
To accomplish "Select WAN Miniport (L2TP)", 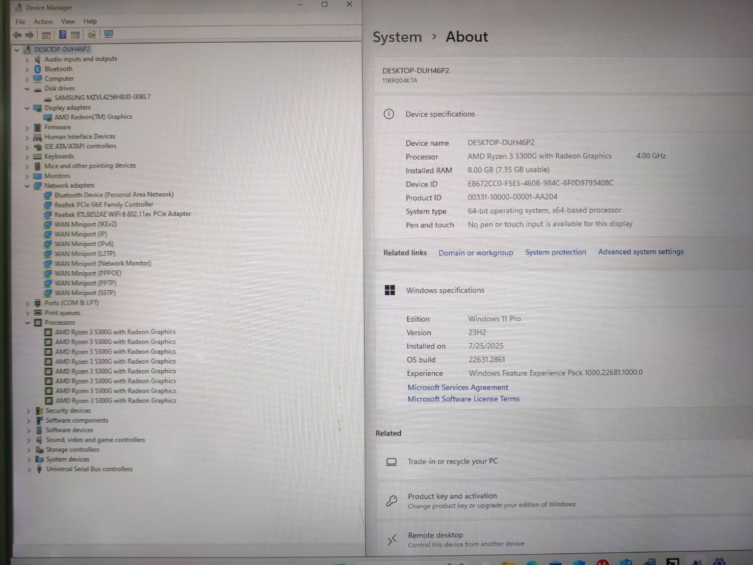I will point(85,253).
